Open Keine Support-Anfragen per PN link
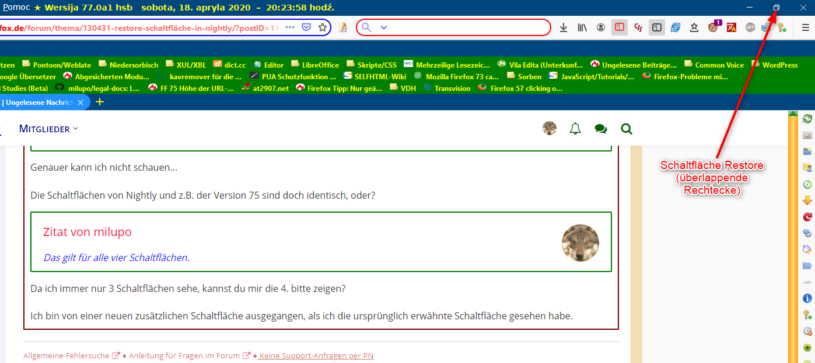The image size is (815, 363). click(x=316, y=355)
